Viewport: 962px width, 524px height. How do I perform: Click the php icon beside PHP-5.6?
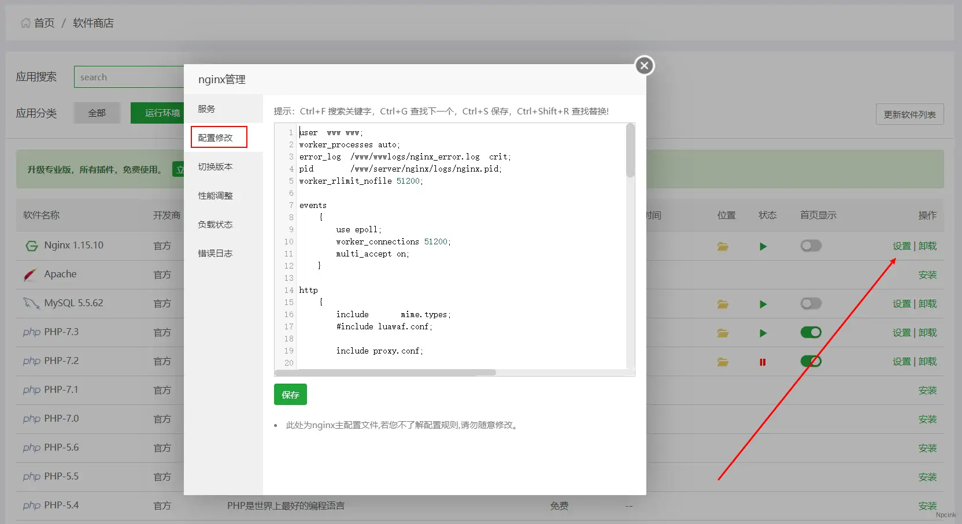31,448
